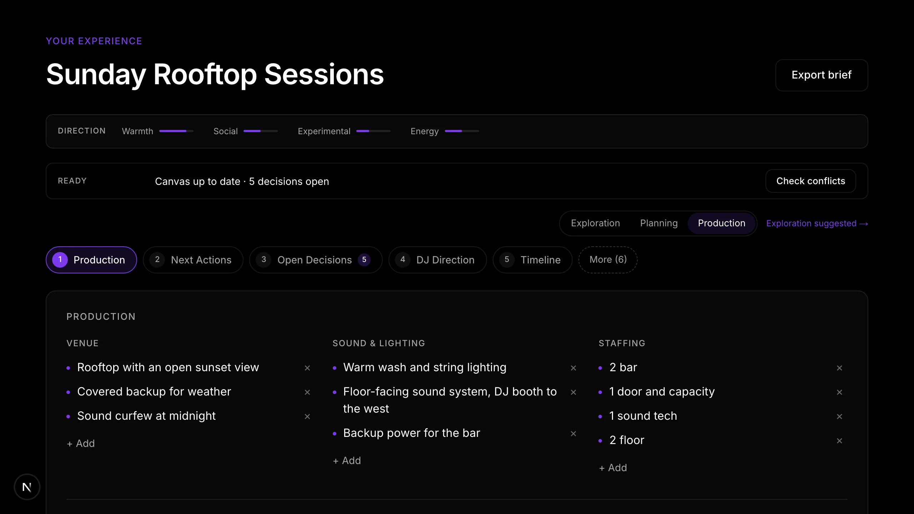Switch to Exploration mode
914x514 pixels.
tap(595, 223)
